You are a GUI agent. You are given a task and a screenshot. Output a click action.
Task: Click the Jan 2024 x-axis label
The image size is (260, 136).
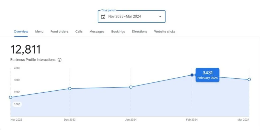(x=131, y=120)
